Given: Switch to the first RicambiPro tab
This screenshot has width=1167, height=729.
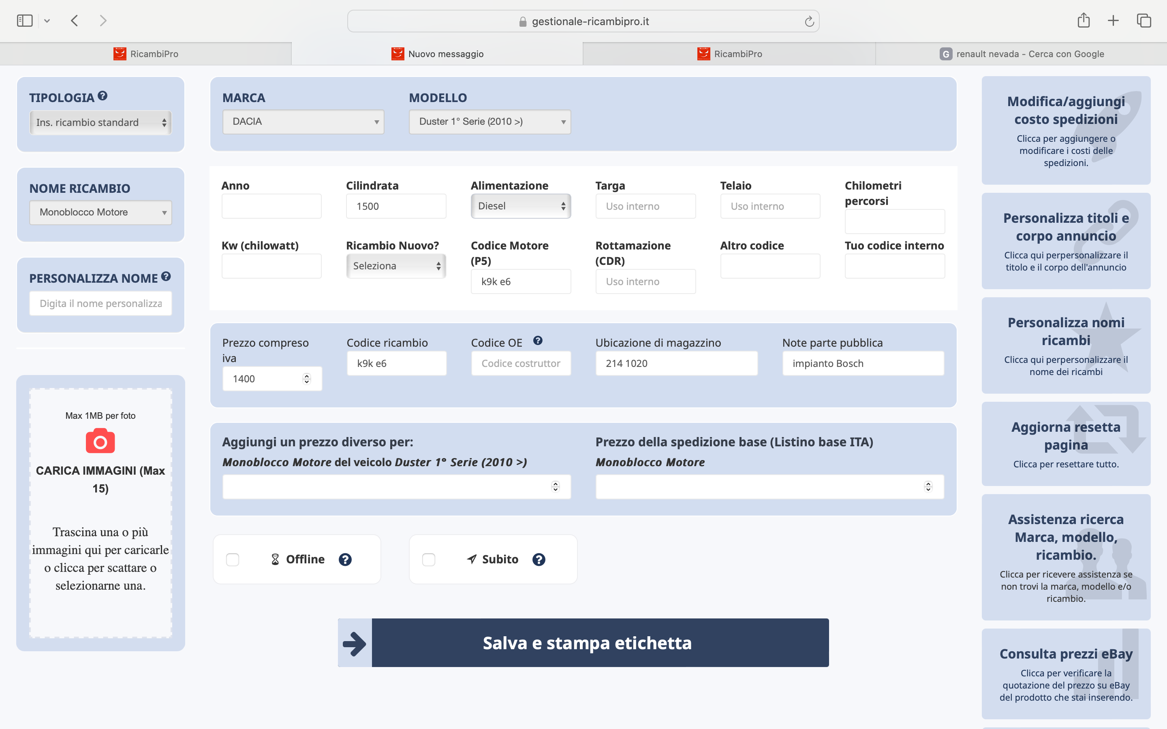Looking at the screenshot, I should click(x=145, y=54).
